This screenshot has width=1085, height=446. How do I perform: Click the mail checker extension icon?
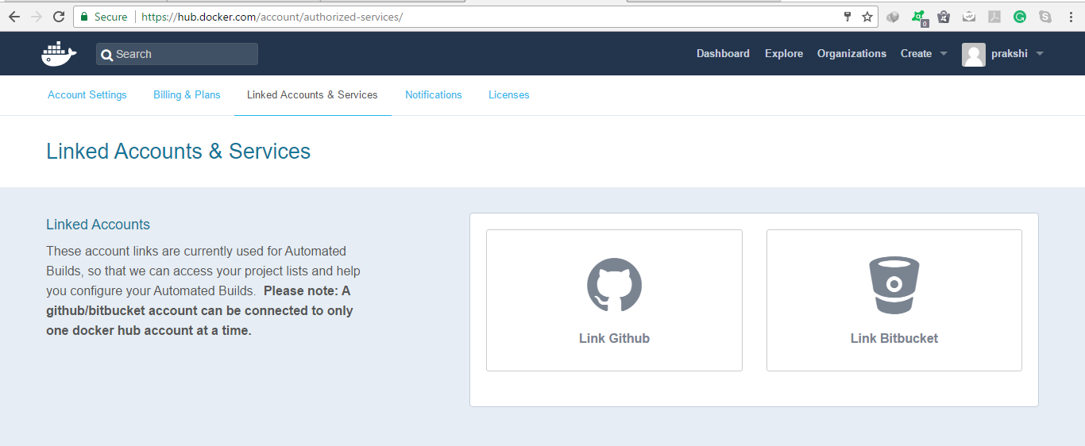click(x=969, y=17)
